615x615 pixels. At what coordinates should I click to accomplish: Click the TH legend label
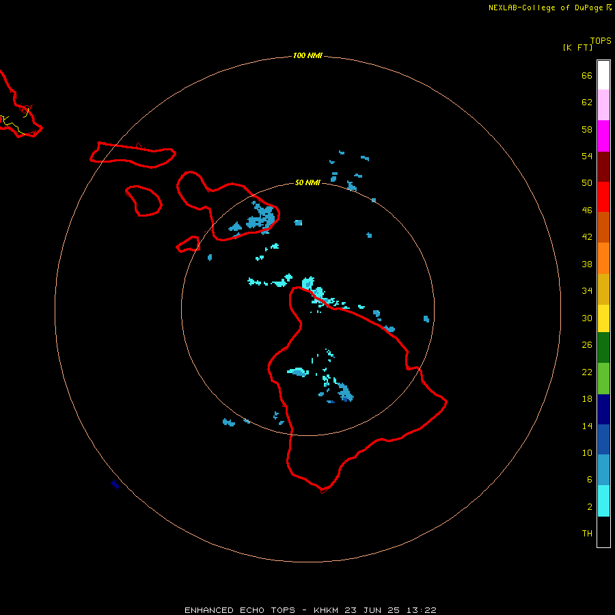[x=587, y=534]
